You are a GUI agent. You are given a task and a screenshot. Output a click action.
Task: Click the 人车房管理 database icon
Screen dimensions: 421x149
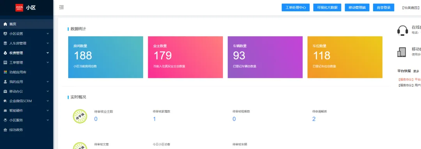tap(5, 44)
